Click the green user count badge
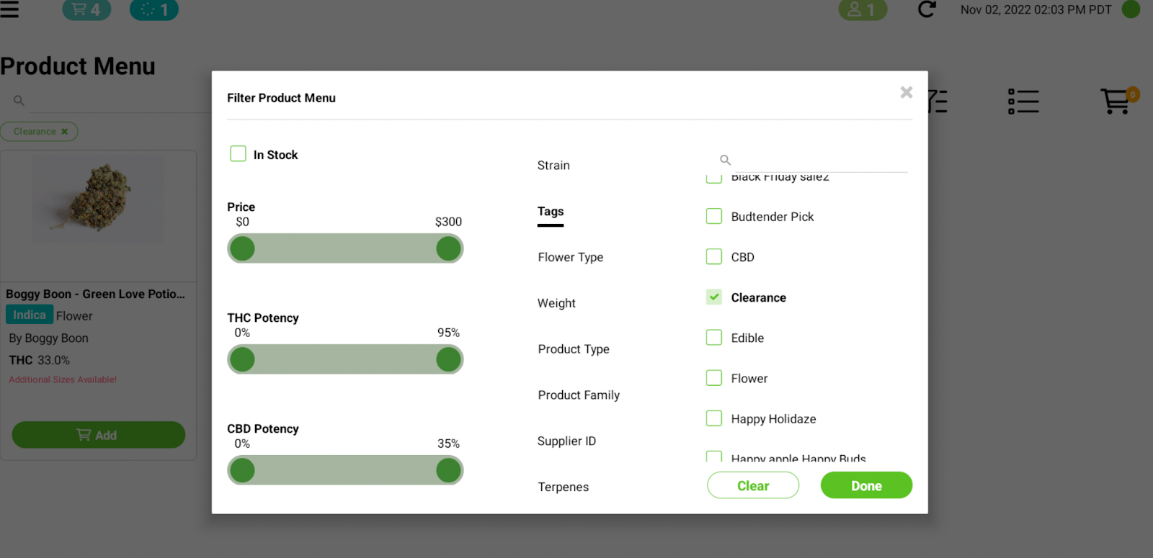The width and height of the screenshot is (1153, 558). pos(863,10)
